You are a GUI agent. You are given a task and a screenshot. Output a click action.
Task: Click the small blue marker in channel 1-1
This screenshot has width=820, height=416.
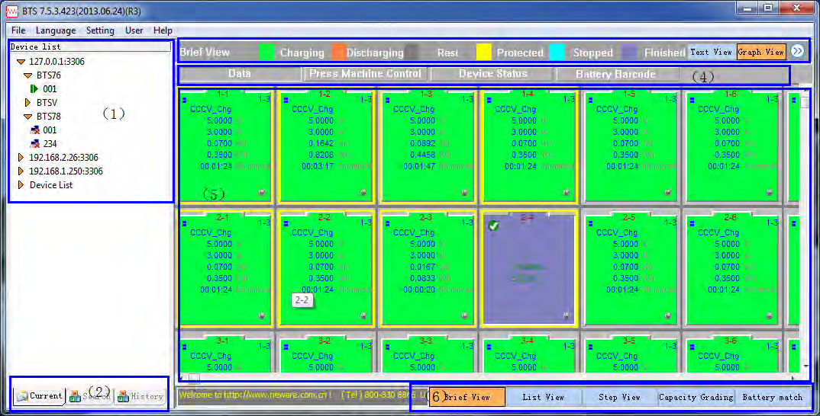[x=184, y=101]
